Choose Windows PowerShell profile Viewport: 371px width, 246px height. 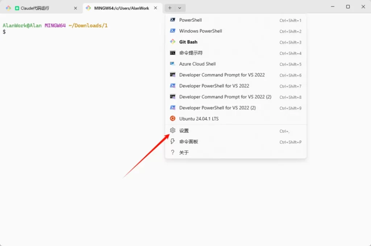tap(235, 31)
